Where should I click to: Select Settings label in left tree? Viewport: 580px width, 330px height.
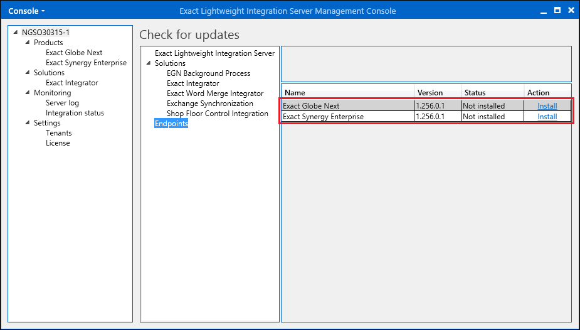click(47, 123)
